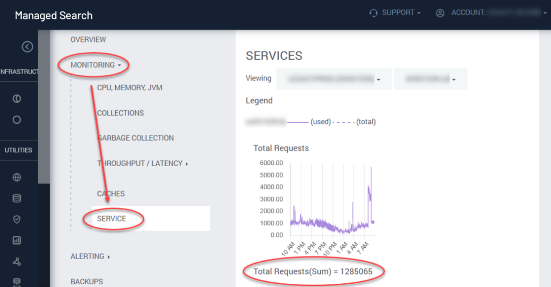This screenshot has width=551, height=287.
Task: Click the 10 AM x-axis label
Action: pos(288,249)
